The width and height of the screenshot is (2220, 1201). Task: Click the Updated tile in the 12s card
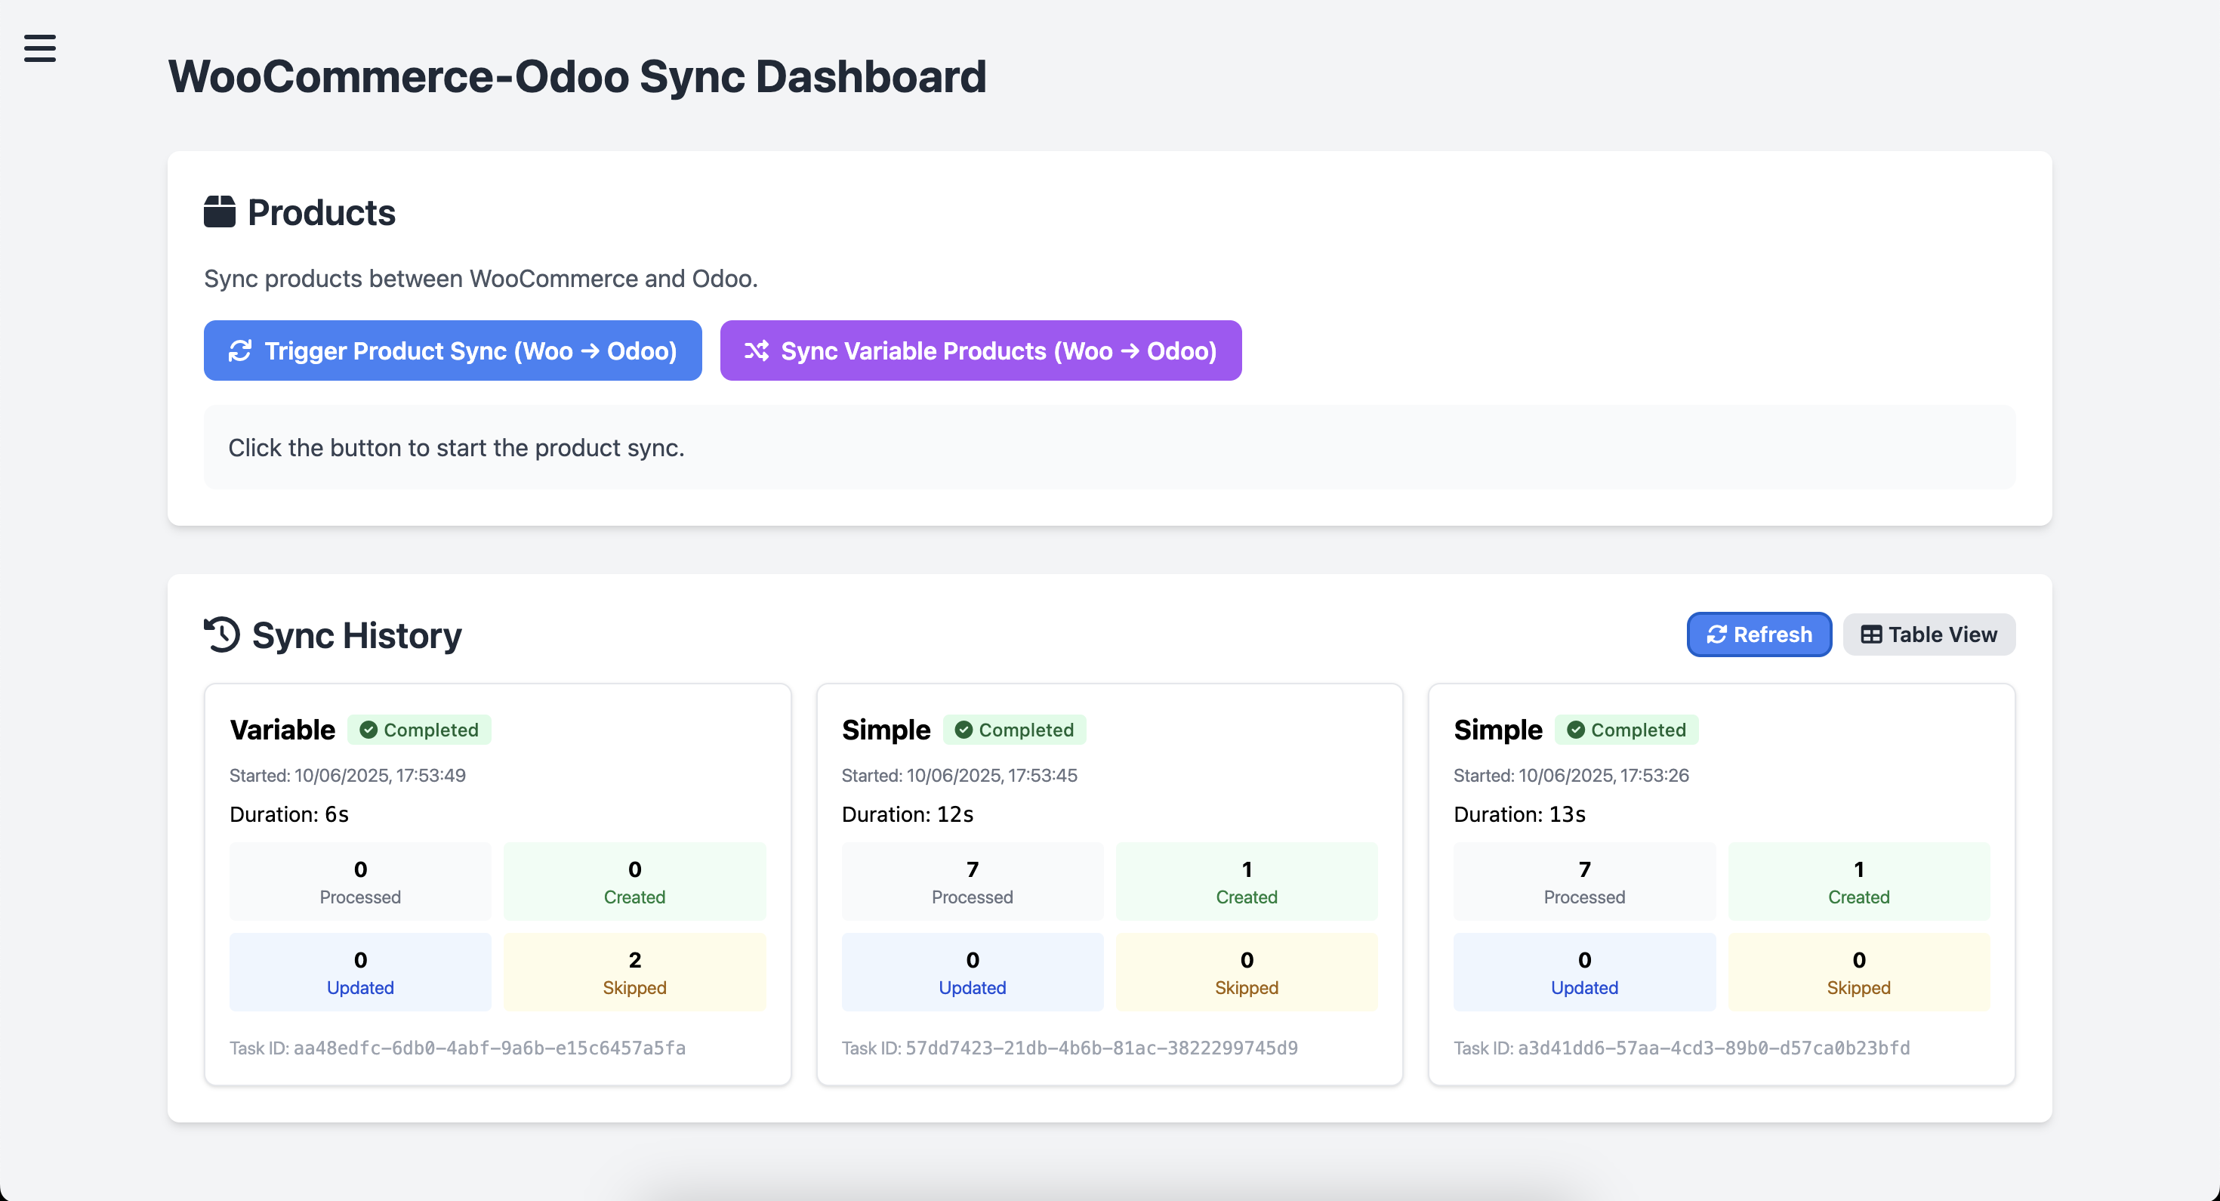click(972, 971)
